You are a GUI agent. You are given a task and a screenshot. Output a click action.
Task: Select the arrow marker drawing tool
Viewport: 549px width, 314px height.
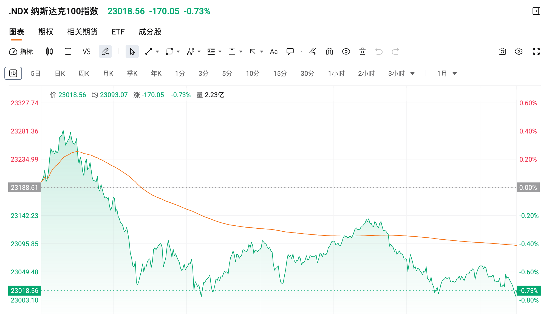[x=253, y=51]
